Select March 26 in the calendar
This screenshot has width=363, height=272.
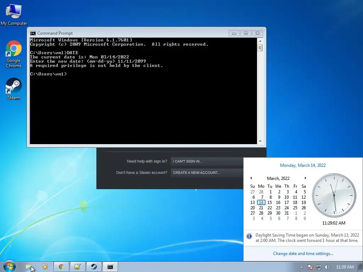point(304,208)
